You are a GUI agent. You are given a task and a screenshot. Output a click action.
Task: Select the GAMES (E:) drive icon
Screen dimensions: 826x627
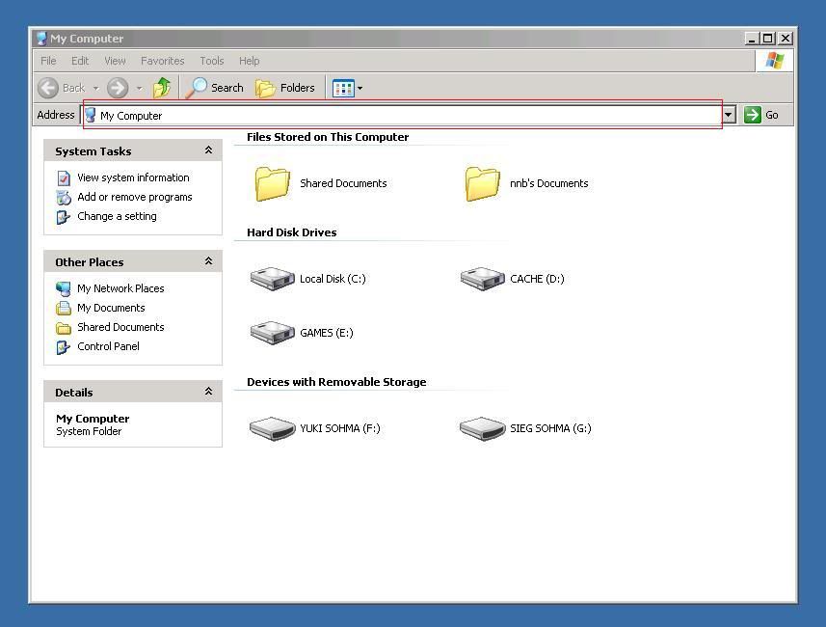click(x=272, y=333)
